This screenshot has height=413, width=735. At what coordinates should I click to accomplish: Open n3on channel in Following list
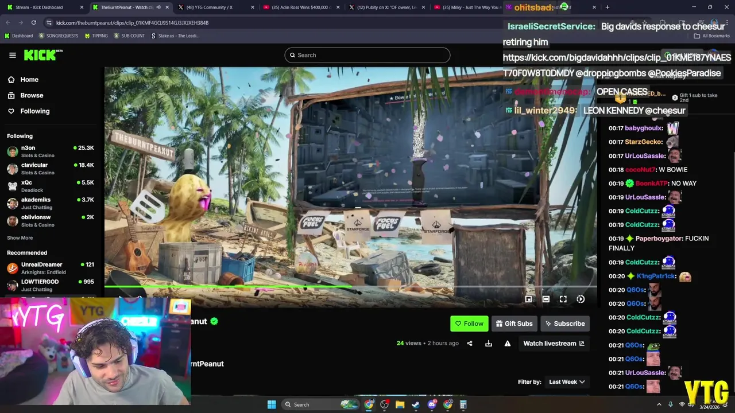coord(51,151)
